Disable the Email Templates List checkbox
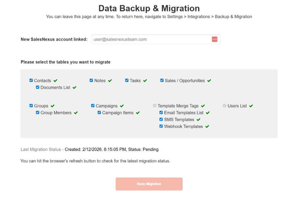Screen dimensions: 297x202 pos(161,113)
